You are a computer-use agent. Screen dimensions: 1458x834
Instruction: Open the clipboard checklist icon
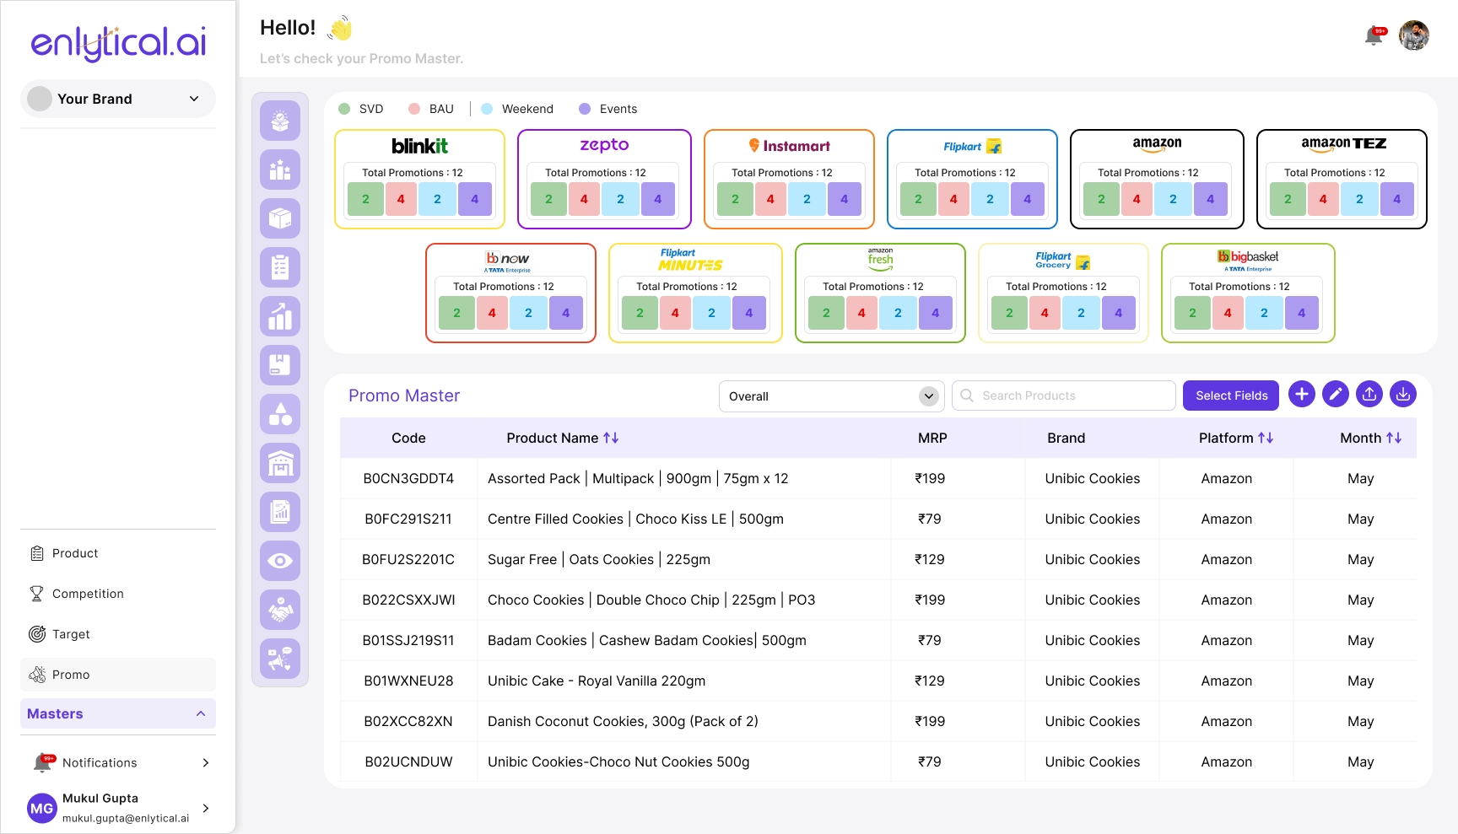point(280,267)
